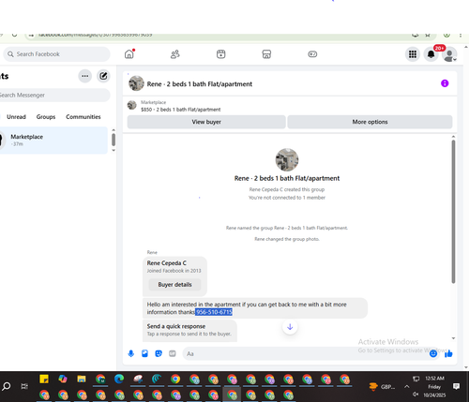Screen dimensions: 469x402
Task: Open the conversation header title Rene - 2 beds
Action: click(x=200, y=84)
